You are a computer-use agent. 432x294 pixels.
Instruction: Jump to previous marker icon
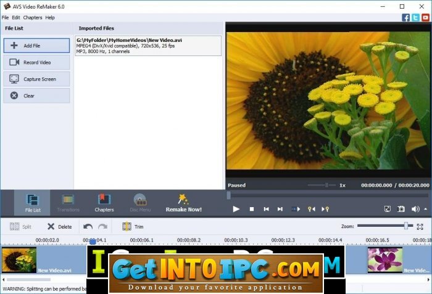[x=311, y=209]
